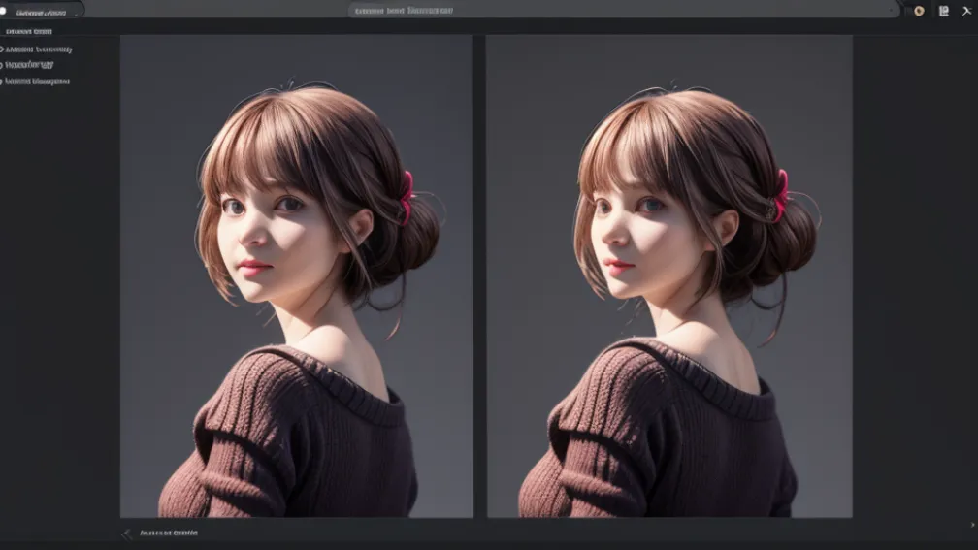Select the second sidebar item label

30,65
